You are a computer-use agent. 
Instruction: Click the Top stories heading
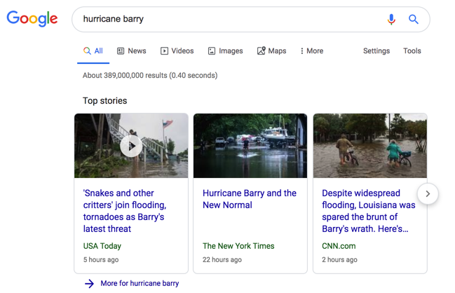pos(104,101)
